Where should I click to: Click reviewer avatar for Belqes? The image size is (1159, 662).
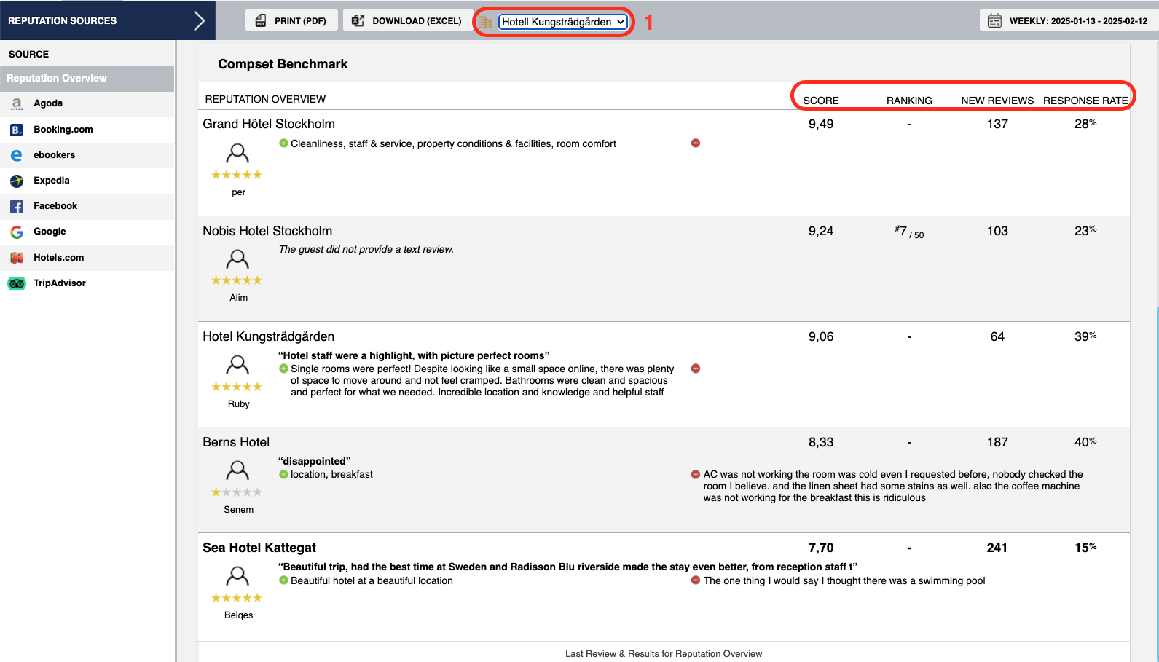(x=237, y=576)
